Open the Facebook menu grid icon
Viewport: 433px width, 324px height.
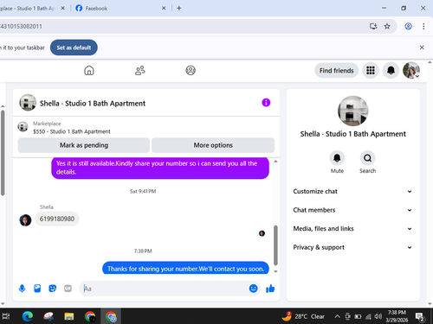tap(371, 70)
